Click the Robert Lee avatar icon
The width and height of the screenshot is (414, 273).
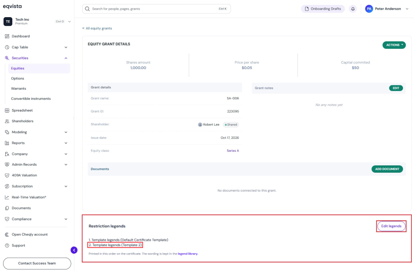point(200,125)
